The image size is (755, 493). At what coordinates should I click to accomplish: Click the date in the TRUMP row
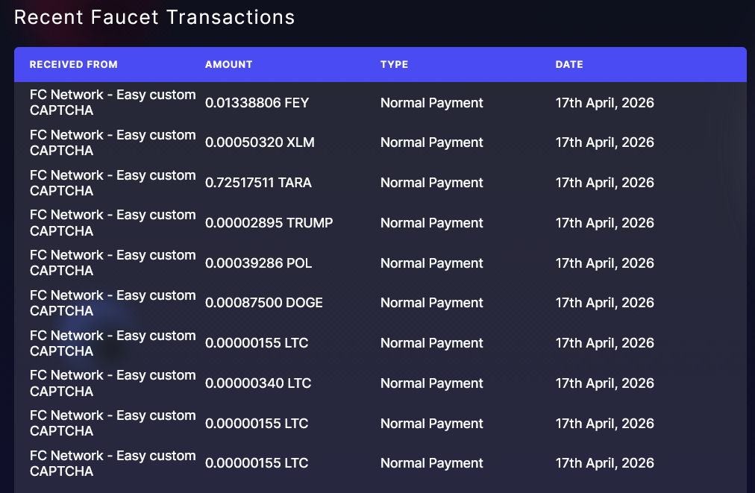coord(605,223)
